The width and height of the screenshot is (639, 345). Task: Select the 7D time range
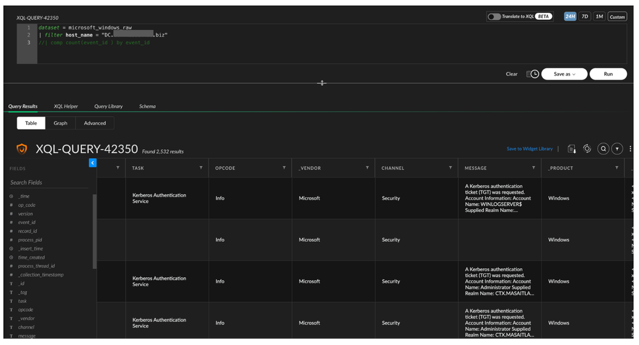point(585,17)
